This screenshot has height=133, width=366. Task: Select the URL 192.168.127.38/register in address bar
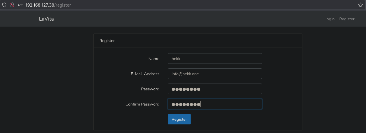coord(48,5)
